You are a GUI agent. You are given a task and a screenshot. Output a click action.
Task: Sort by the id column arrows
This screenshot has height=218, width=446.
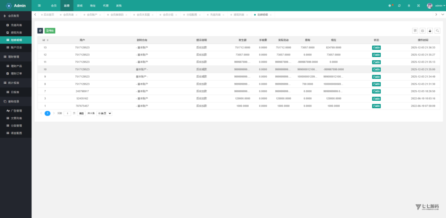pyautogui.click(x=47, y=40)
